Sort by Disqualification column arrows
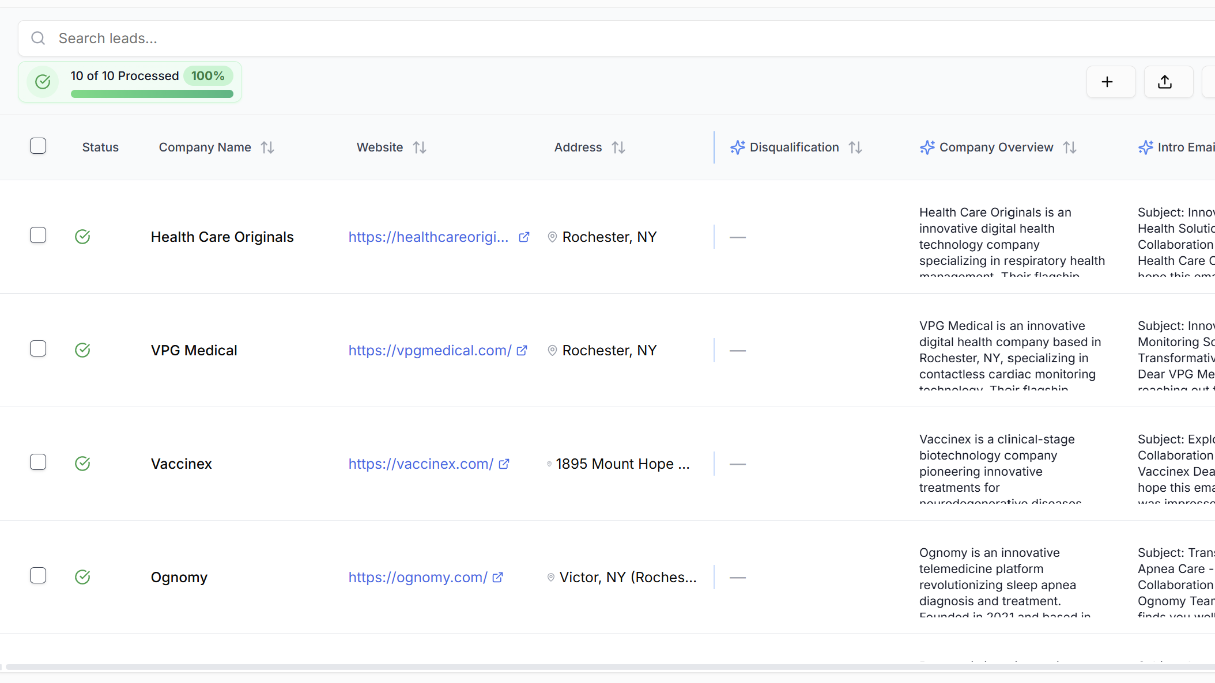 point(855,147)
